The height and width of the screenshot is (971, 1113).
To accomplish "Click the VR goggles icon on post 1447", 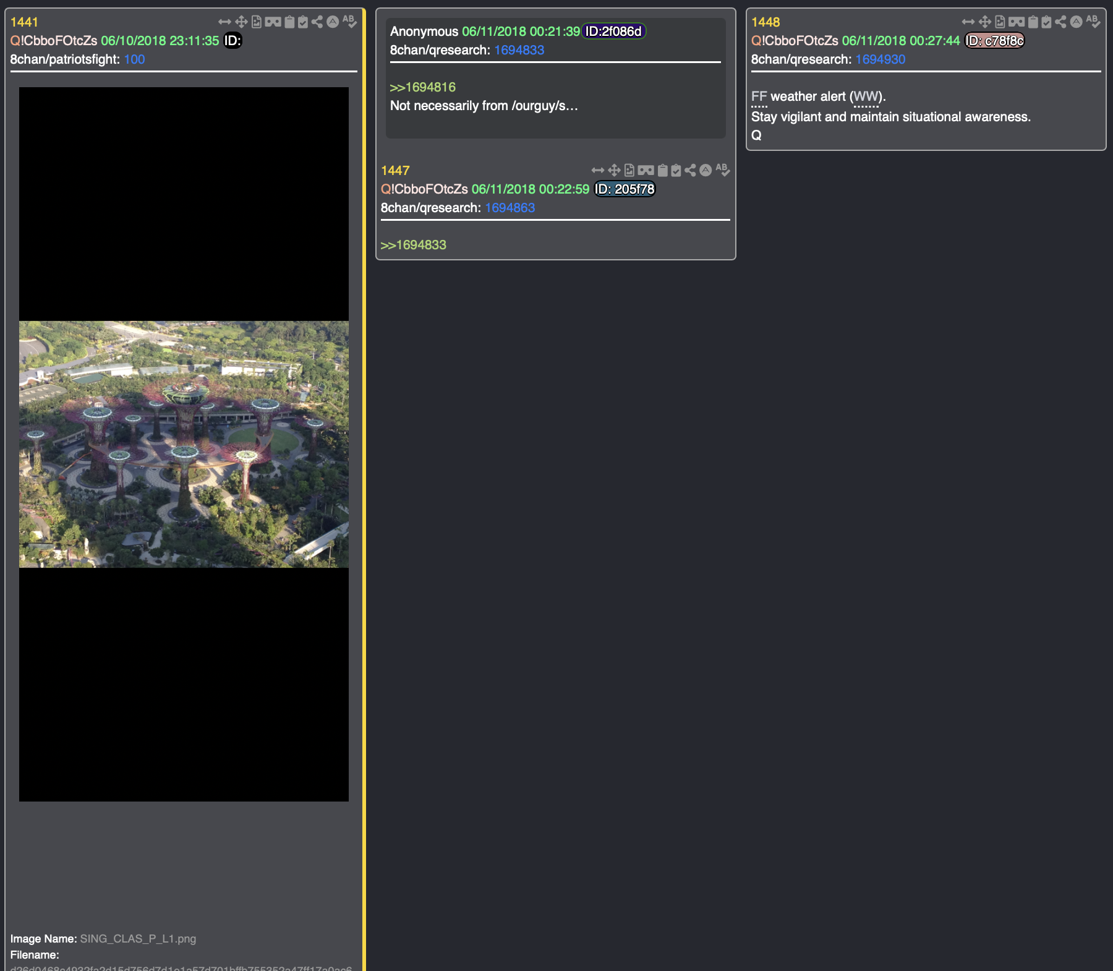I will [646, 170].
